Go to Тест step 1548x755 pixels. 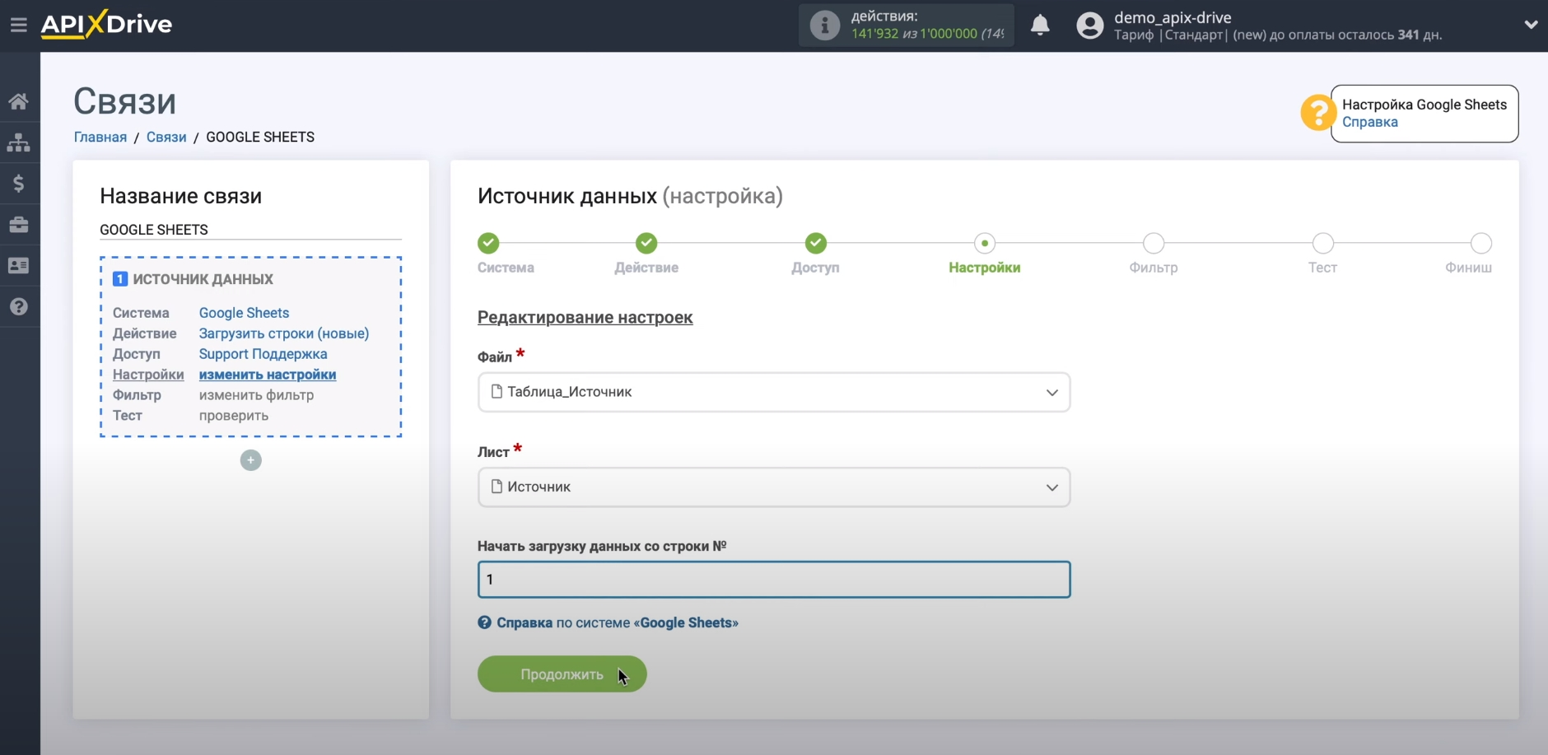1323,243
